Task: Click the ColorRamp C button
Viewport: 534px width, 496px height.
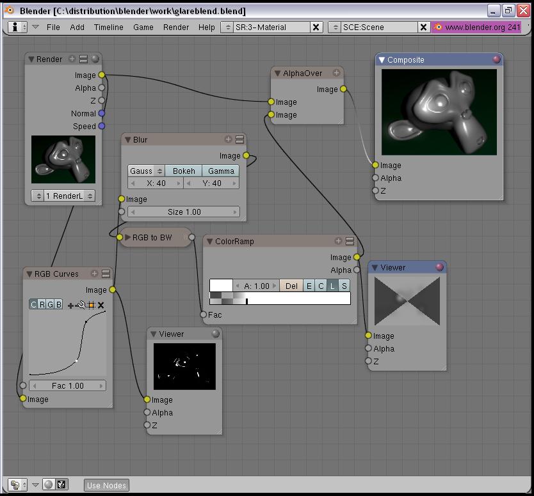Action: pyautogui.click(x=321, y=286)
